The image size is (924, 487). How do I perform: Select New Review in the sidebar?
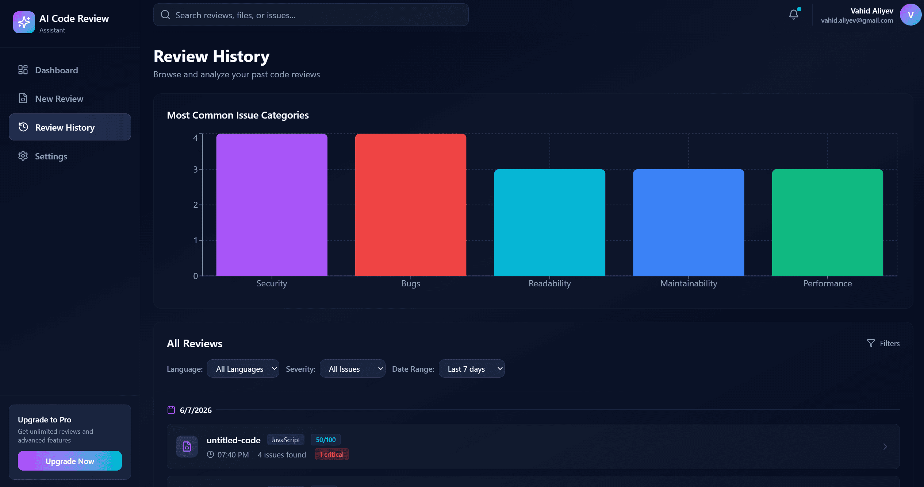point(70,98)
